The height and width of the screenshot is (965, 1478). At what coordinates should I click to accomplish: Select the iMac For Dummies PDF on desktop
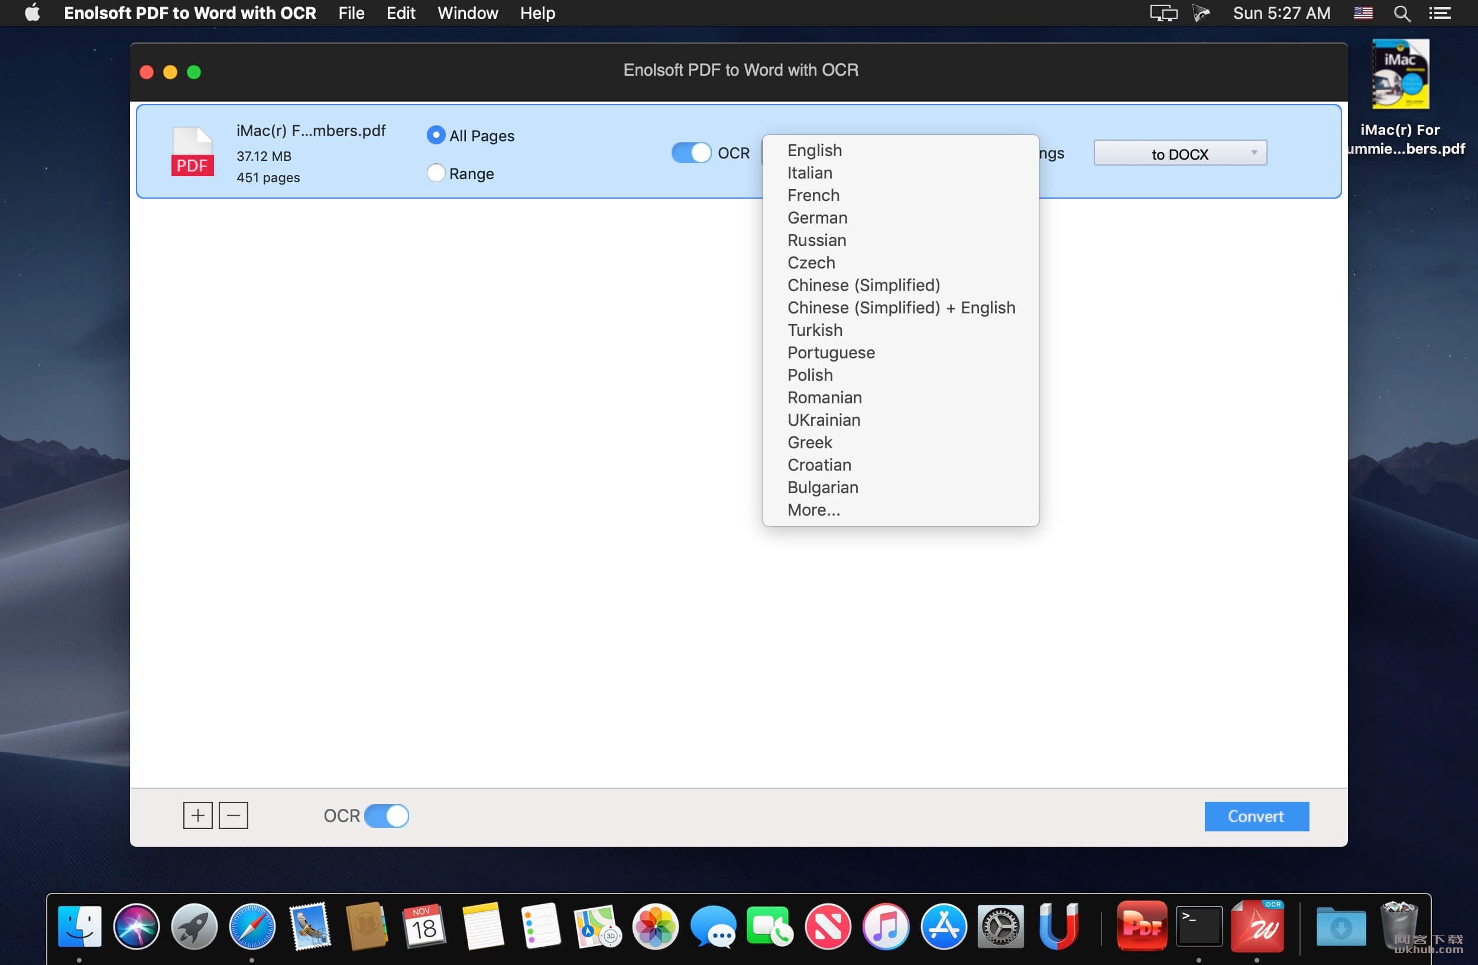pyautogui.click(x=1400, y=73)
